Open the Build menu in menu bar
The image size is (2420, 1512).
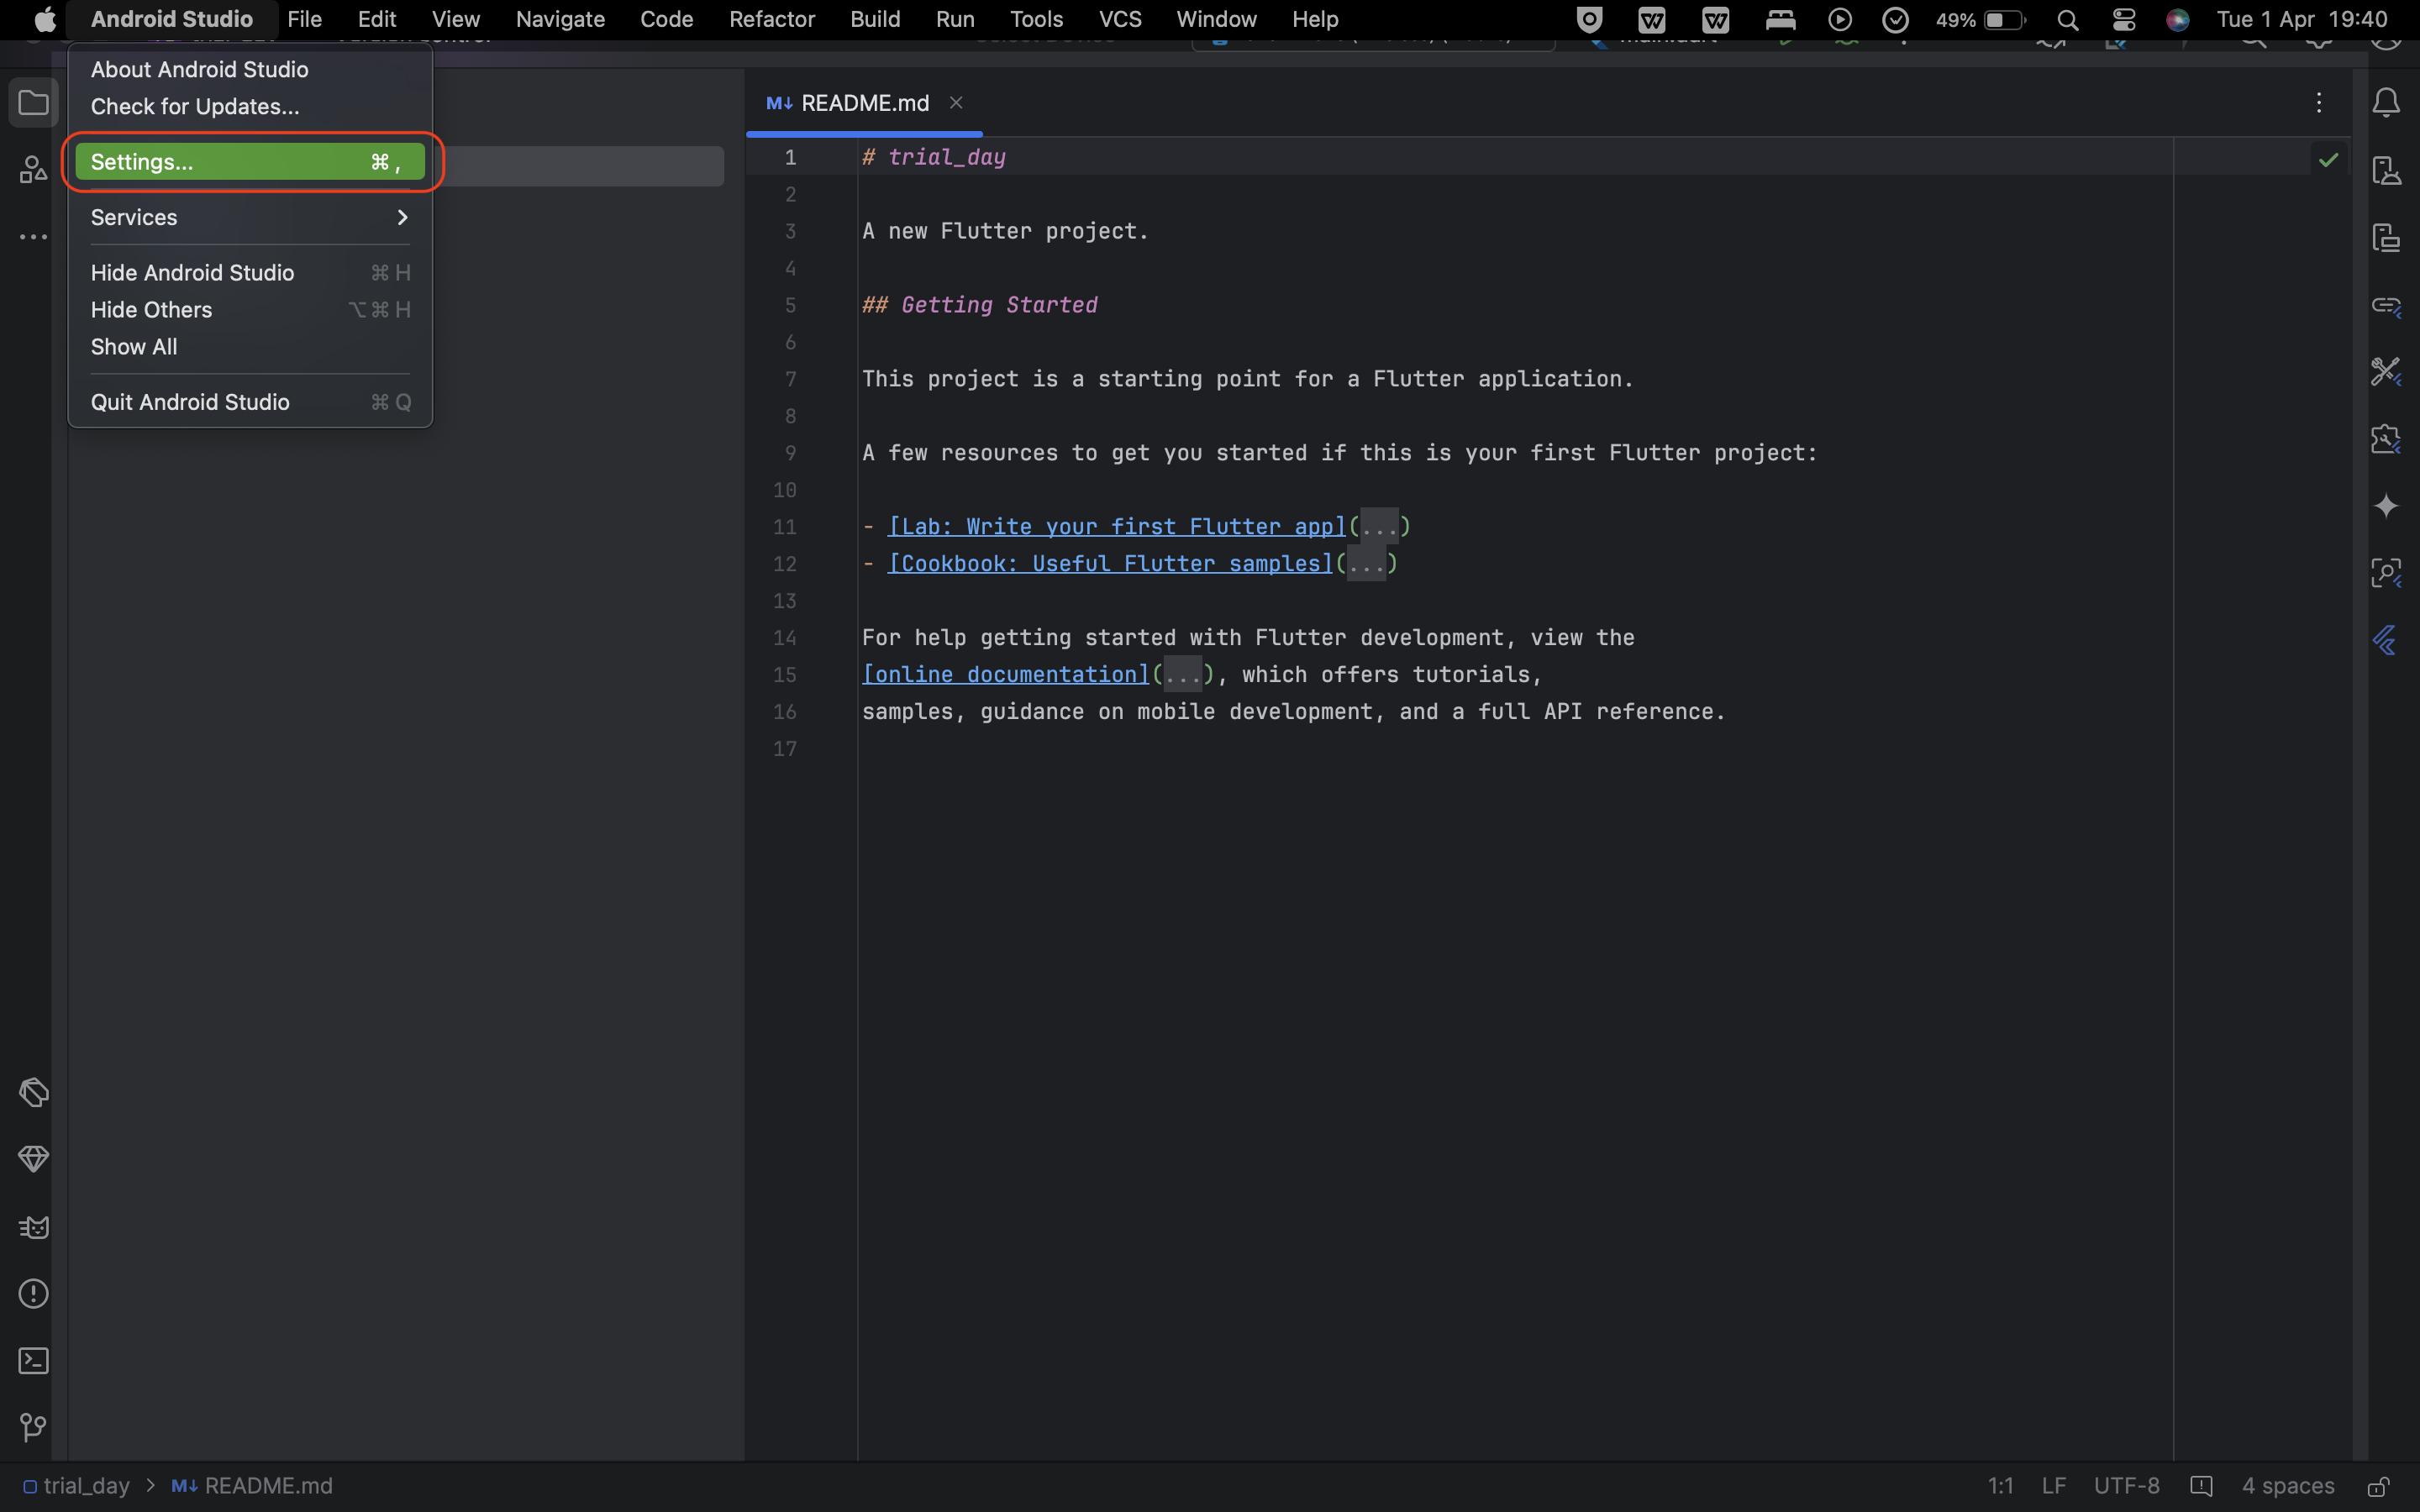(875, 20)
